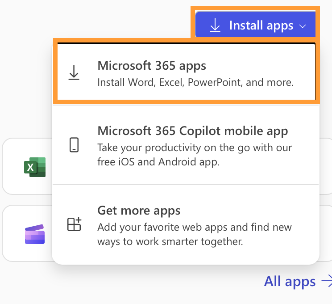The height and width of the screenshot is (304, 332).
Task: Follow the All apps link
Action: point(290,281)
